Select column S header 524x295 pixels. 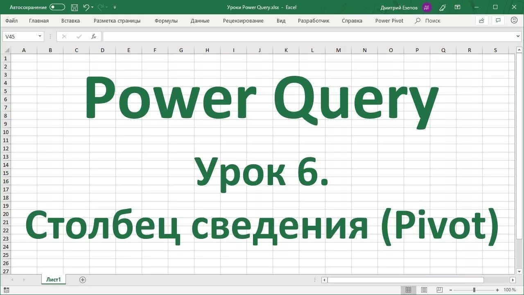point(495,50)
